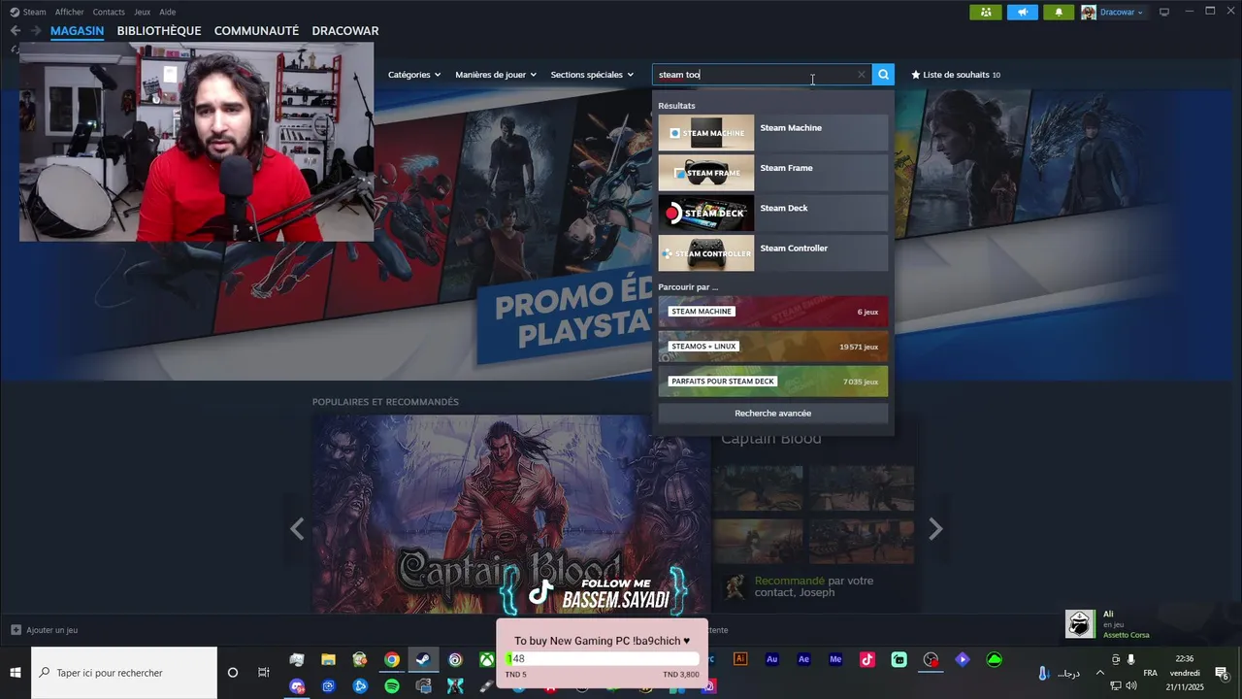This screenshot has width=1242, height=699.
Task: Select the Steam Frame search result
Action: pyautogui.click(x=772, y=173)
